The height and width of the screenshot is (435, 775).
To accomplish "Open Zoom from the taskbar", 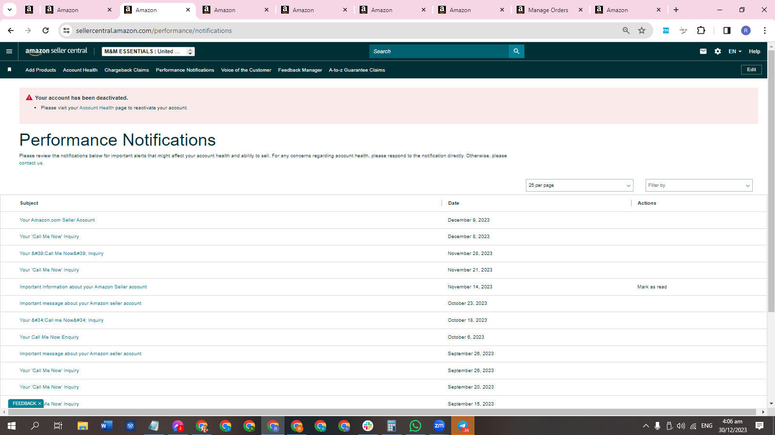I will (439, 426).
